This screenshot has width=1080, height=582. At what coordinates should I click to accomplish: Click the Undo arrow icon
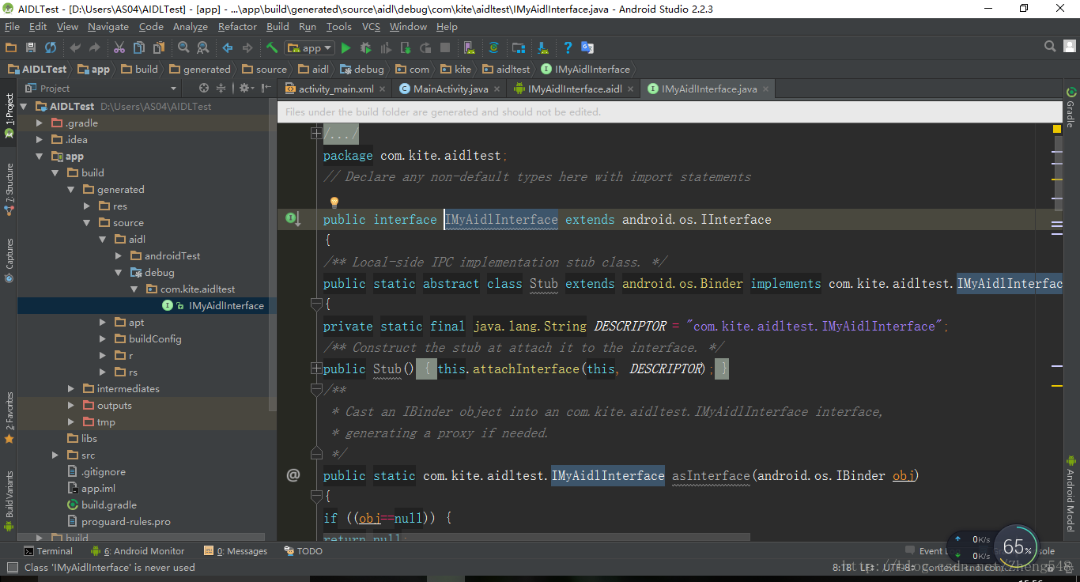tap(76, 48)
